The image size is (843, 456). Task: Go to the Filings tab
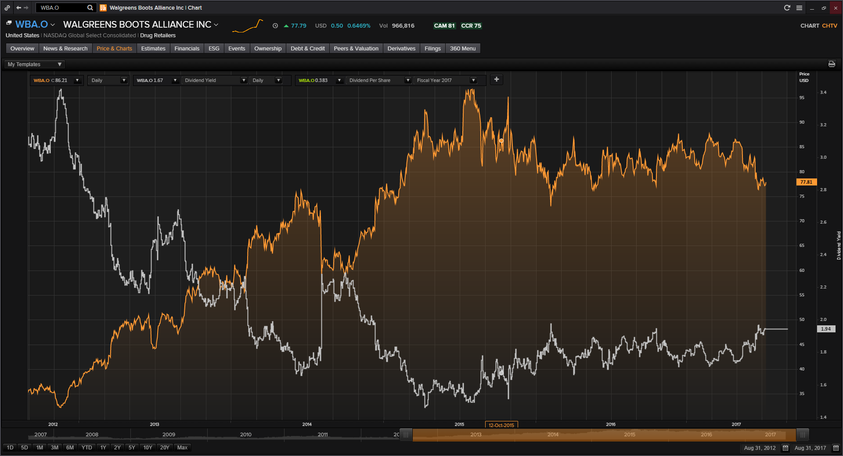tap(432, 48)
